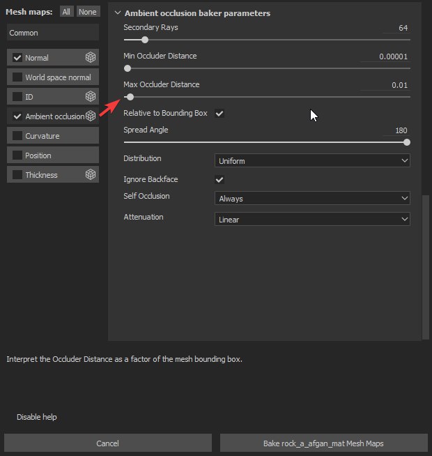Open the Self Occlusion dropdown set to Always

point(312,198)
